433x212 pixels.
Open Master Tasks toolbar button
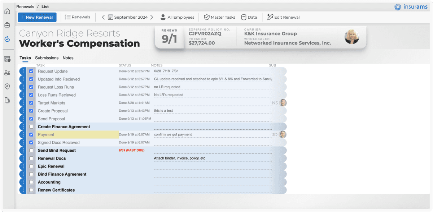pyautogui.click(x=219, y=17)
